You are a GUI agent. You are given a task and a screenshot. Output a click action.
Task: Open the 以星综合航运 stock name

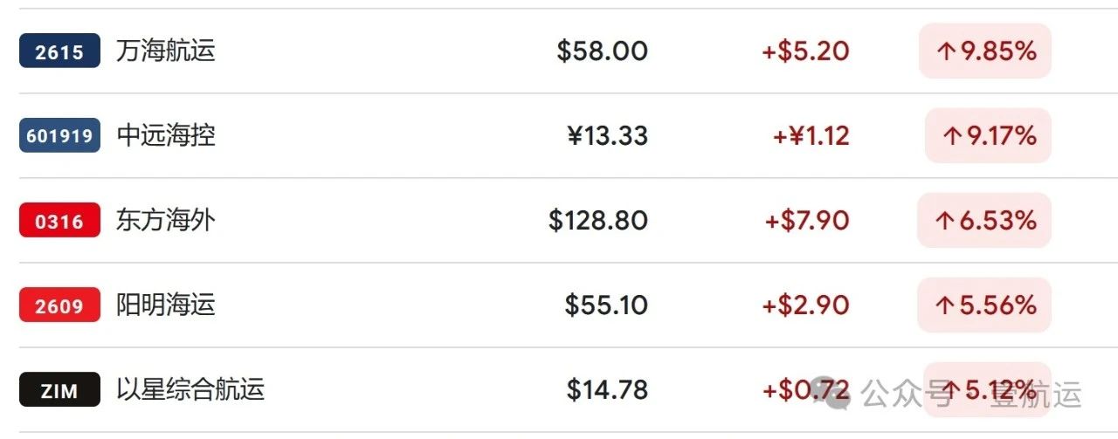pos(190,389)
